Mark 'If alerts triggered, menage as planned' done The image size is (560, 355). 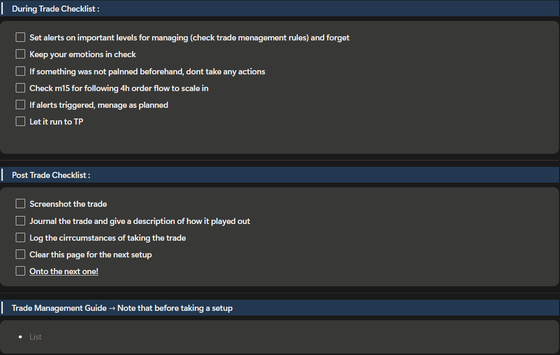(20, 105)
